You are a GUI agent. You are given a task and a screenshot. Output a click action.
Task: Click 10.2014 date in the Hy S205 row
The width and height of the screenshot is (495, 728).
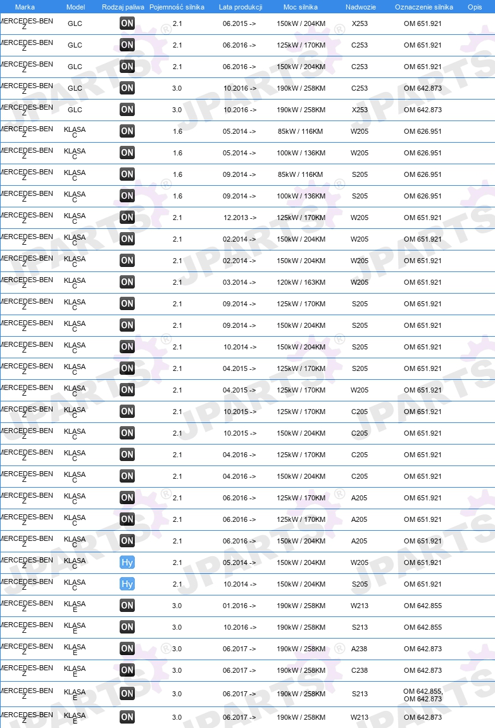click(x=240, y=584)
